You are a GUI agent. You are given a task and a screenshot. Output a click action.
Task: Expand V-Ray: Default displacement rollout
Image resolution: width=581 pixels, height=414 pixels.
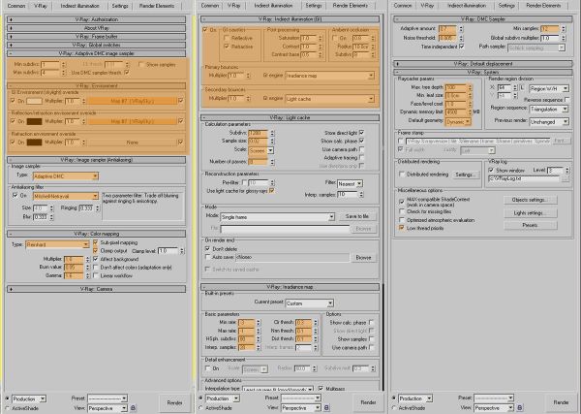pyautogui.click(x=483, y=64)
